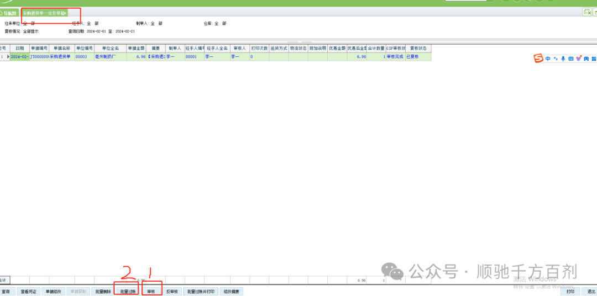Click the 查看凭证 button
The height and width of the screenshot is (296, 597).
pos(28,292)
